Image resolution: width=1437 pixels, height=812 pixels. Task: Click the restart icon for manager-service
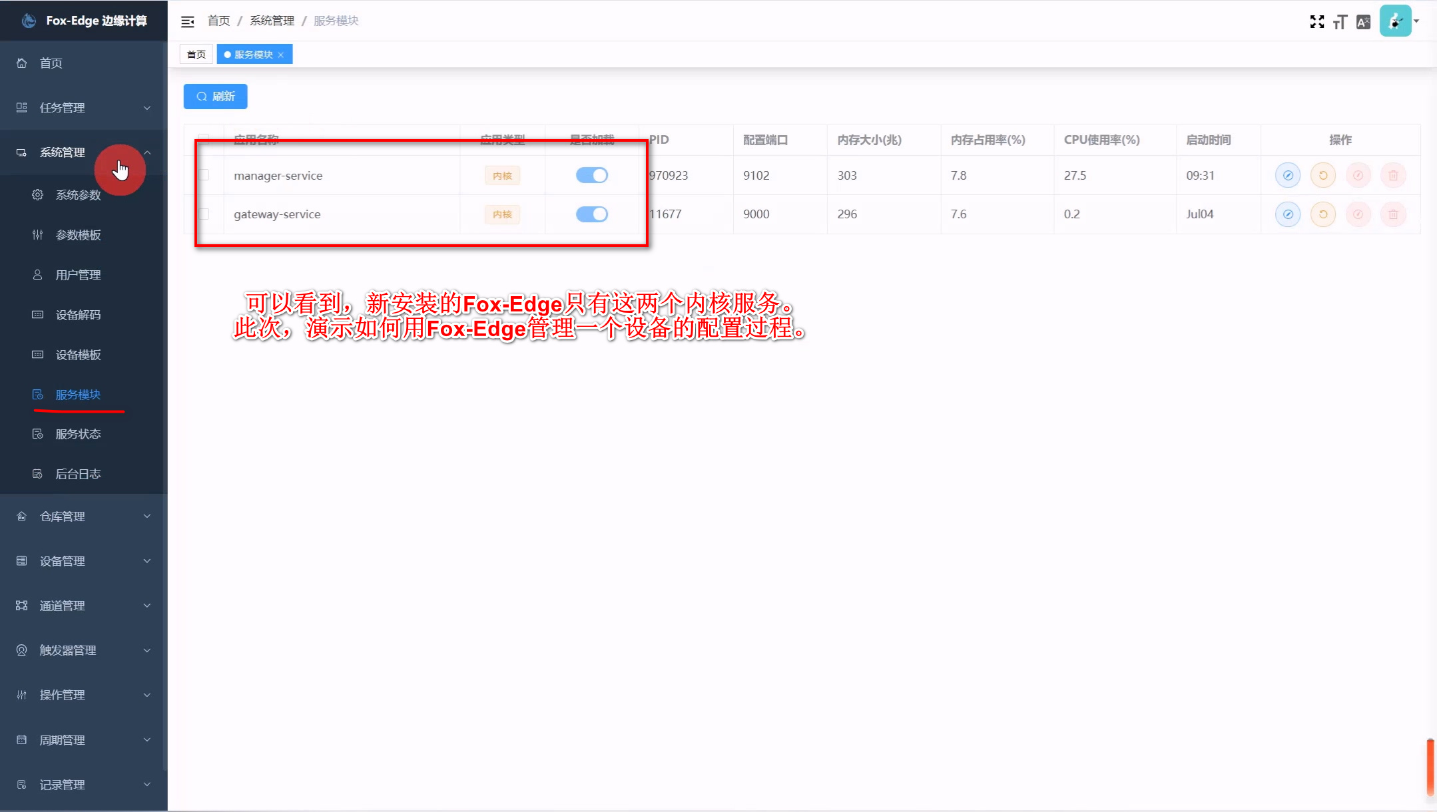[x=1323, y=176]
